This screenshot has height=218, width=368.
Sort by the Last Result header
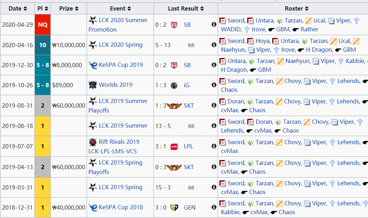coord(186,8)
